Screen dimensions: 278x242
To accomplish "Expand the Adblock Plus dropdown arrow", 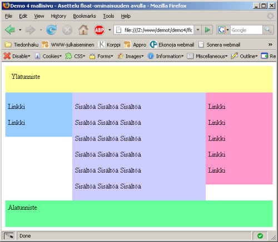I will (x=110, y=30).
